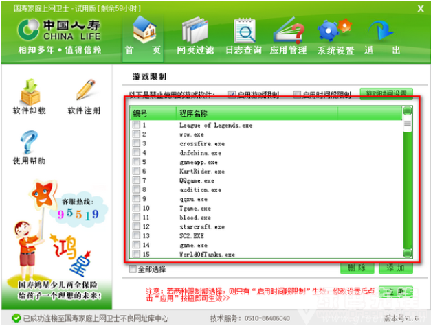Click the scrollbar thumb grip
This screenshot has width=433, height=328.
click(407, 124)
